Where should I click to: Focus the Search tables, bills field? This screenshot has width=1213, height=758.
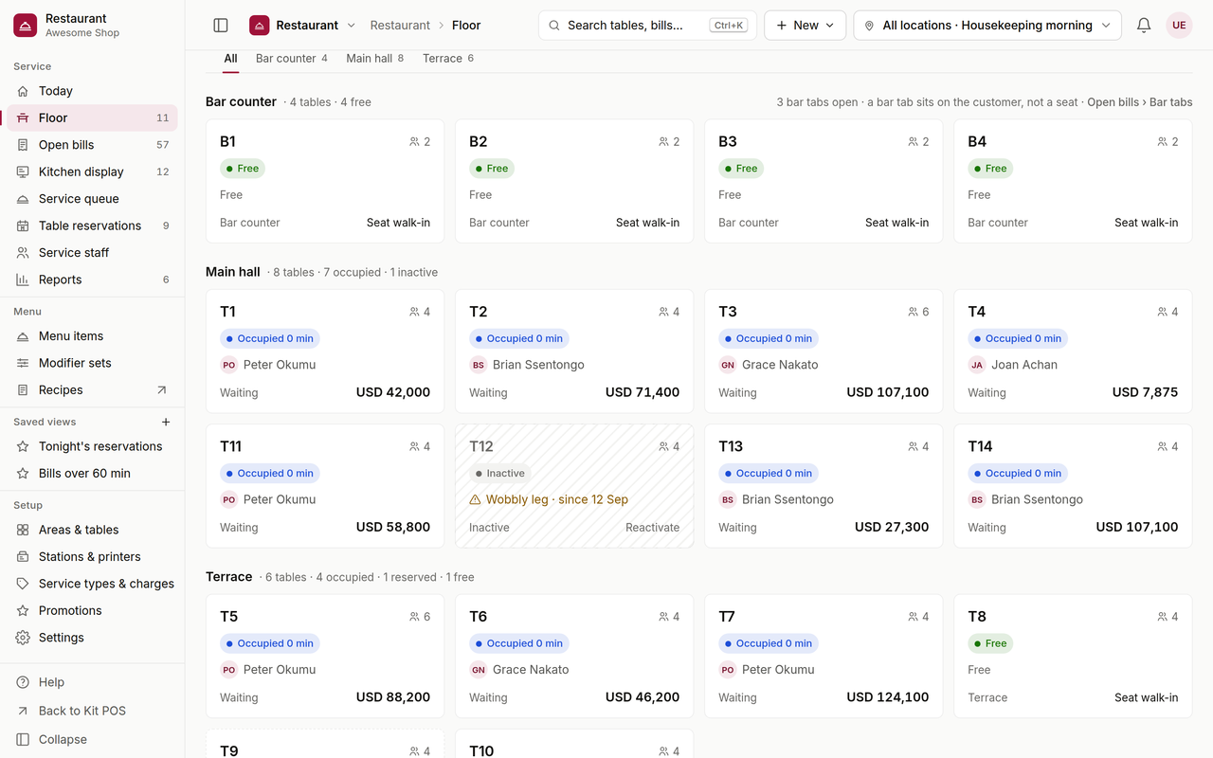click(647, 26)
